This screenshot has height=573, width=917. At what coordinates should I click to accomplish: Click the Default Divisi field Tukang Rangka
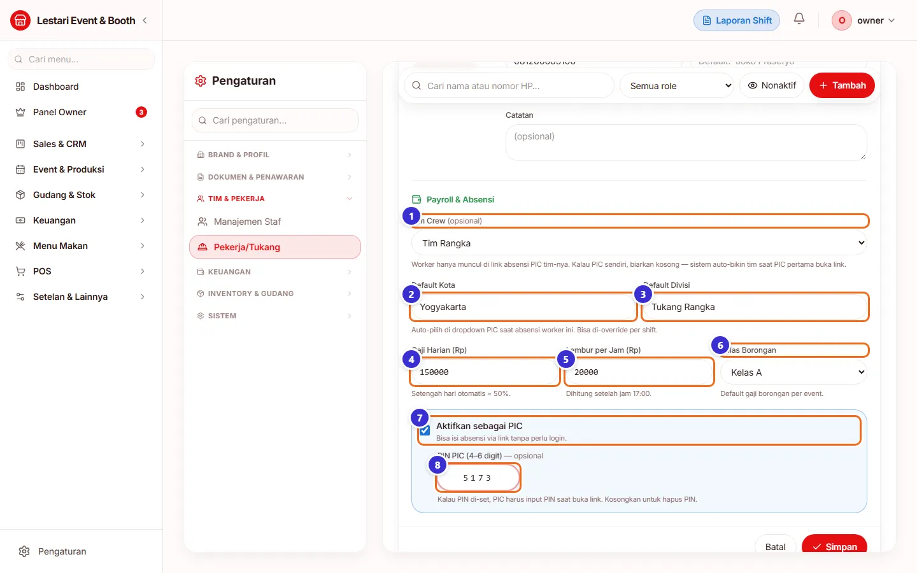coord(755,307)
